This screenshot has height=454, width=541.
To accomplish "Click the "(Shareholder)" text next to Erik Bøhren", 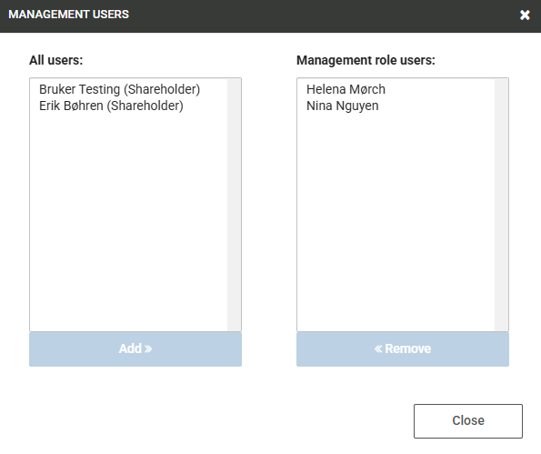I will coord(145,106).
